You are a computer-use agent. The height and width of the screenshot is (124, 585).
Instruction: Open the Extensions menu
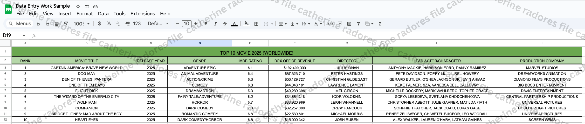click(143, 14)
